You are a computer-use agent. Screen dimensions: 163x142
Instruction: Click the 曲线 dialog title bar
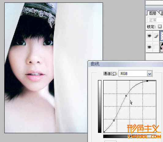click(x=125, y=64)
